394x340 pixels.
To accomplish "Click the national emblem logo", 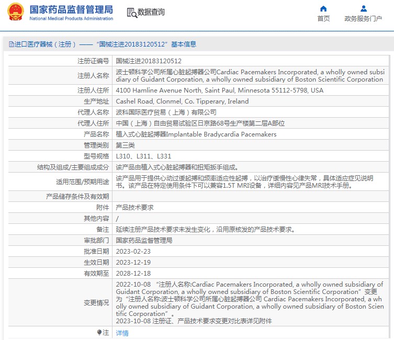I will coord(16,12).
